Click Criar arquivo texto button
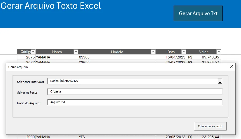 tap(210, 126)
